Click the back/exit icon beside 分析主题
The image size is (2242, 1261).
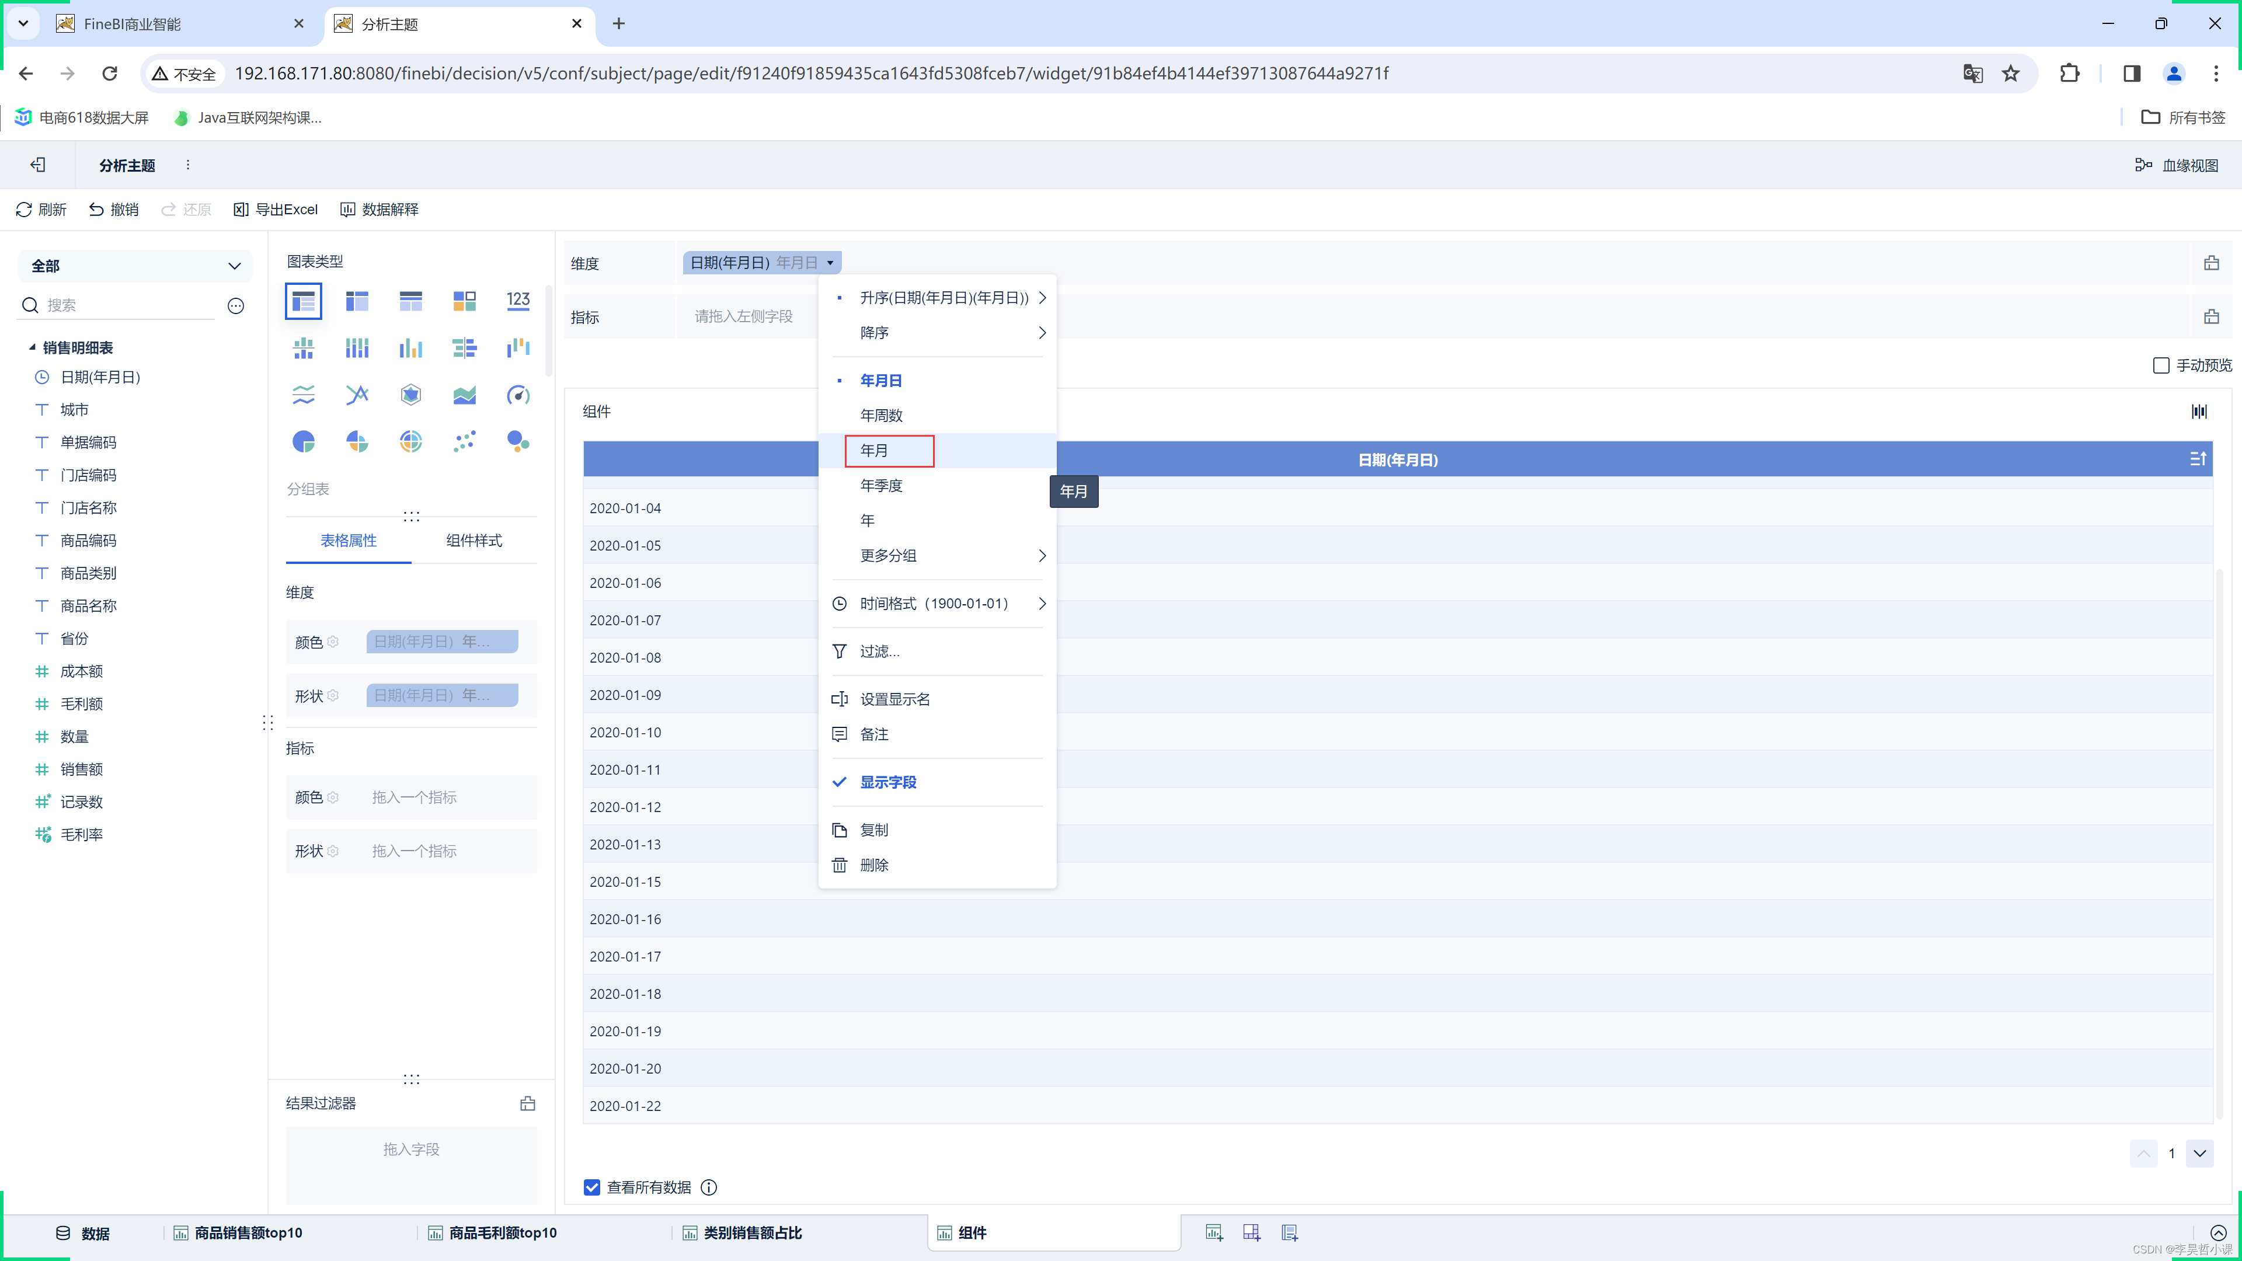(x=37, y=165)
